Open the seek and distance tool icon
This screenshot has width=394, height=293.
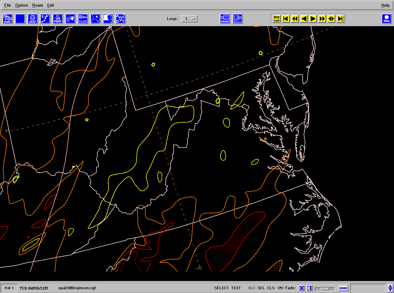pos(120,19)
